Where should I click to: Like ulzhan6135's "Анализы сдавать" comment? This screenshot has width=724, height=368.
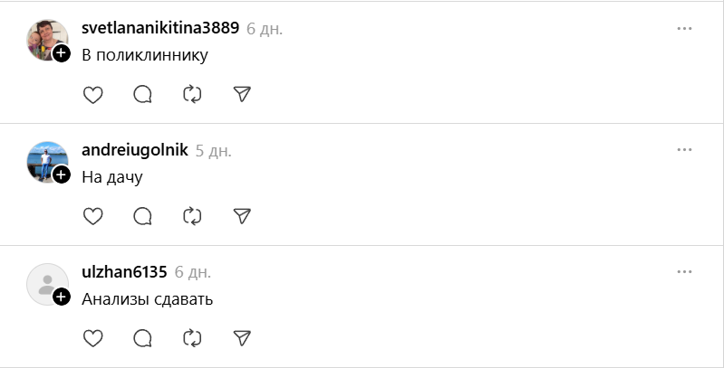coord(92,338)
